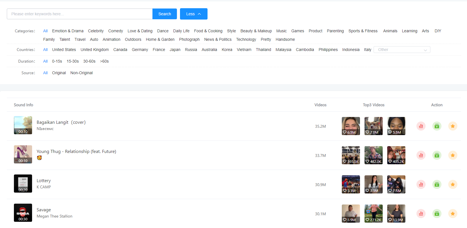
Task: Open red chart icon for Lottery row
Action: coord(421,184)
